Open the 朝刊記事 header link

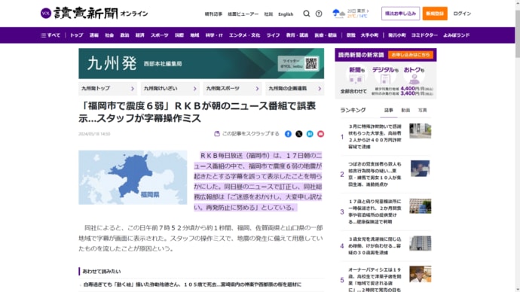pos(213,14)
